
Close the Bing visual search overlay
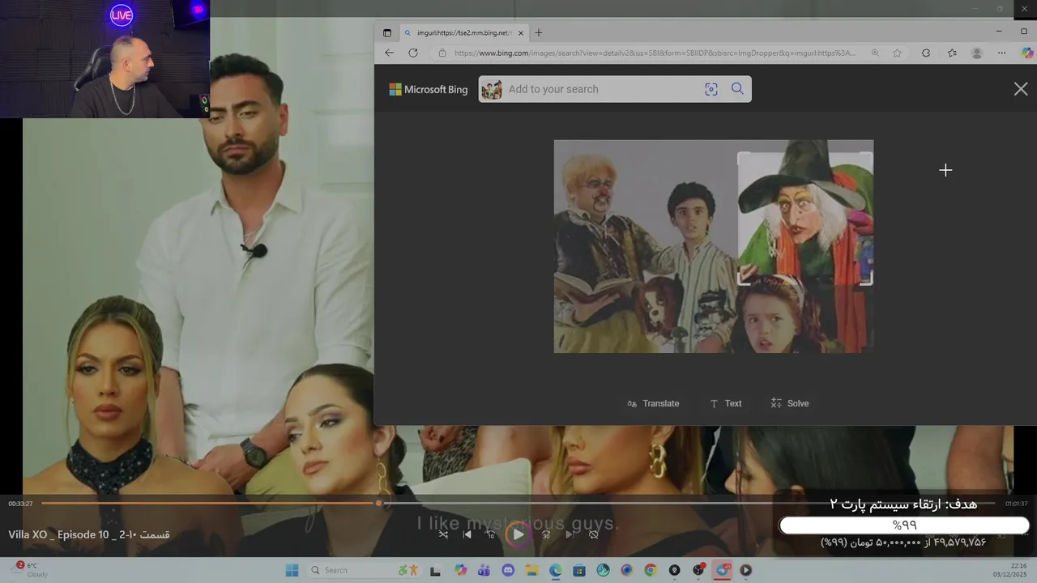coord(1021,89)
